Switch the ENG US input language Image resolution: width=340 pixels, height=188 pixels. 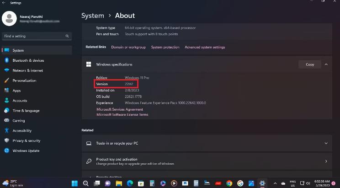pyautogui.click(x=293, y=183)
